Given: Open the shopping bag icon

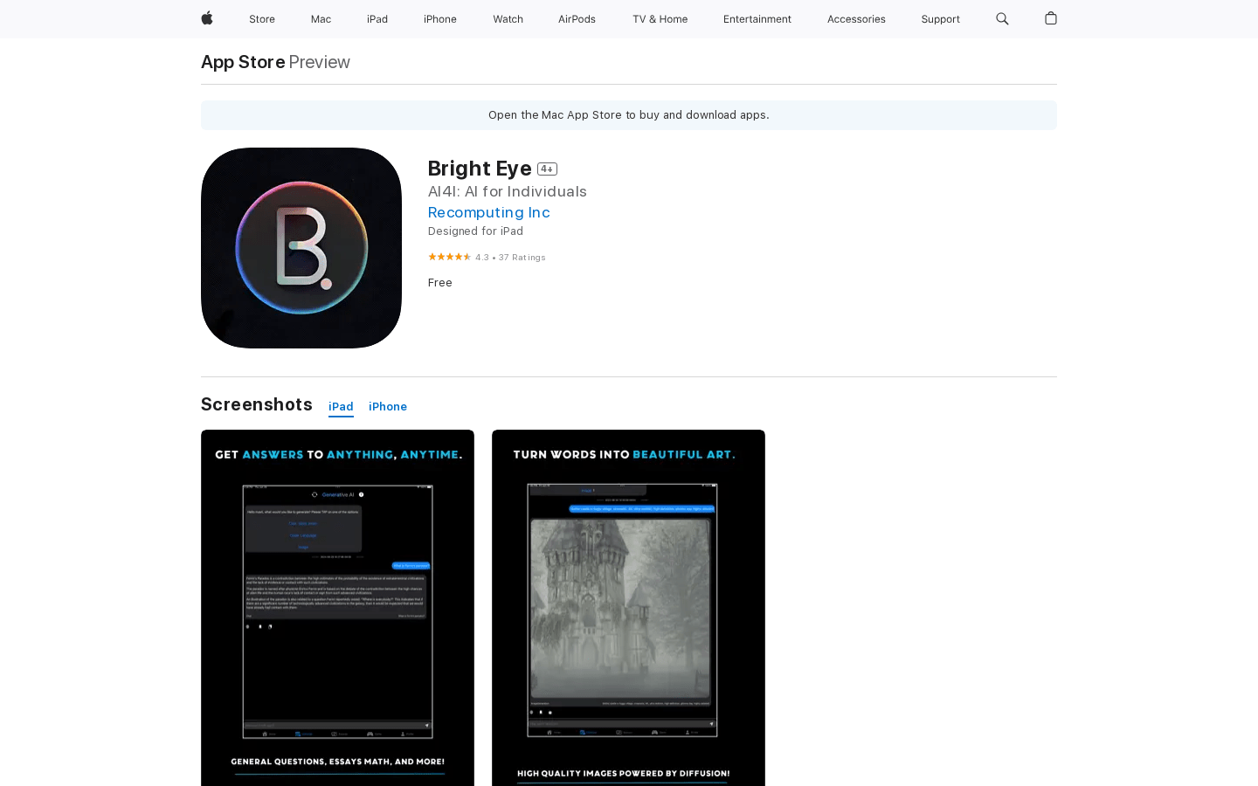Looking at the screenshot, I should point(1051,18).
